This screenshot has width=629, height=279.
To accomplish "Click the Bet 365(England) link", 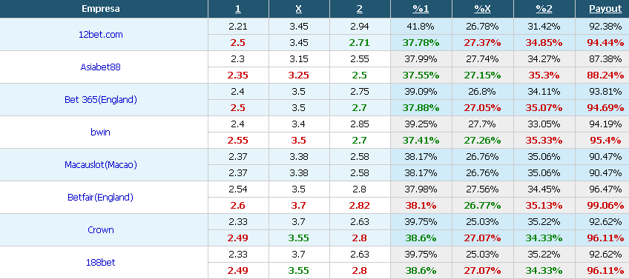I will pyautogui.click(x=101, y=100).
